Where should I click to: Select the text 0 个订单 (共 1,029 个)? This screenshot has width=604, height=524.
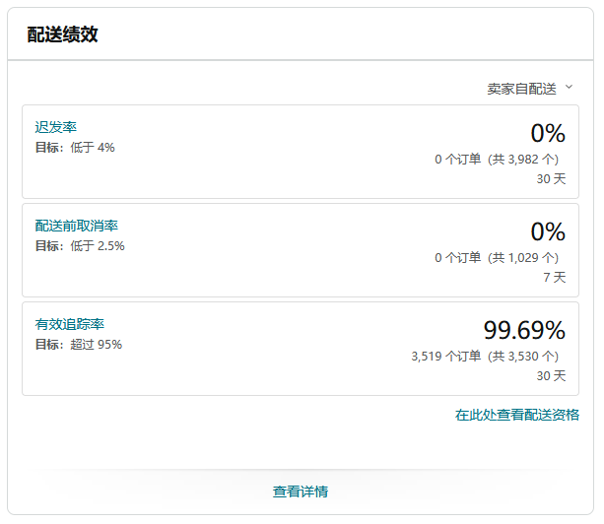tap(497, 258)
